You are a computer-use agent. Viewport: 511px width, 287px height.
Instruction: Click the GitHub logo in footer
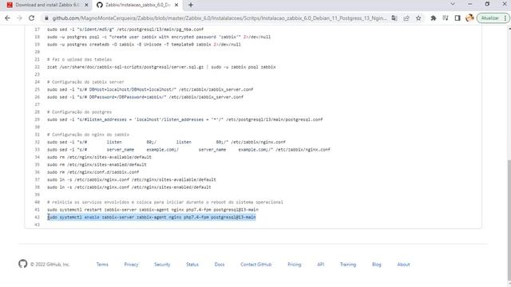(23, 264)
